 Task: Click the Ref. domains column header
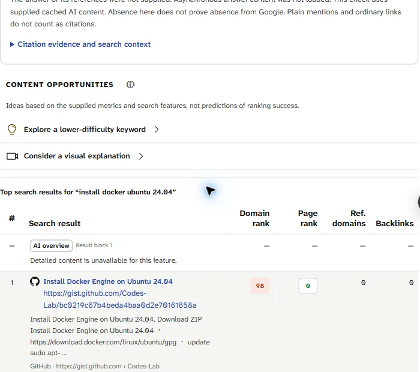pos(349,218)
